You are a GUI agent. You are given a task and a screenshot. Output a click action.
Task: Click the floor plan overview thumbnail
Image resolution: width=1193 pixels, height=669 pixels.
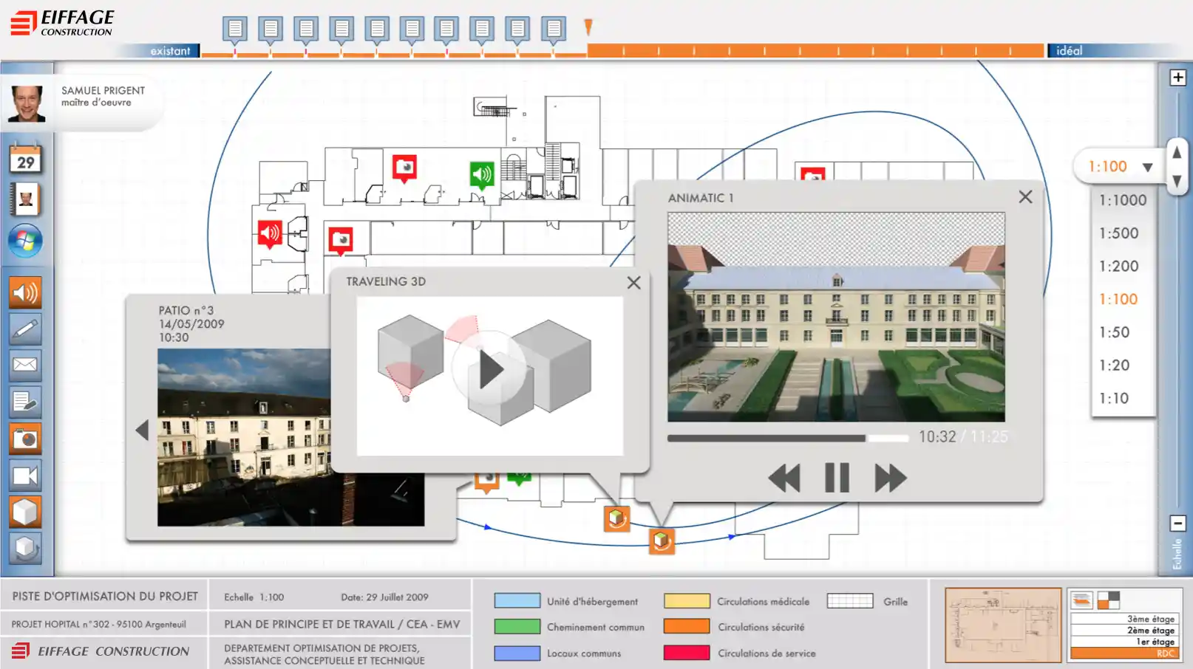pyautogui.click(x=1002, y=625)
